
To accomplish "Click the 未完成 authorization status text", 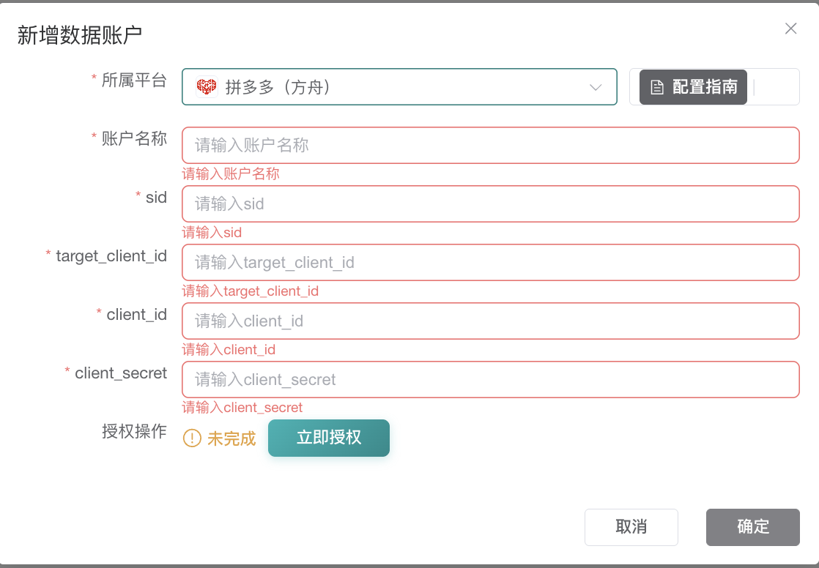I will pos(231,438).
